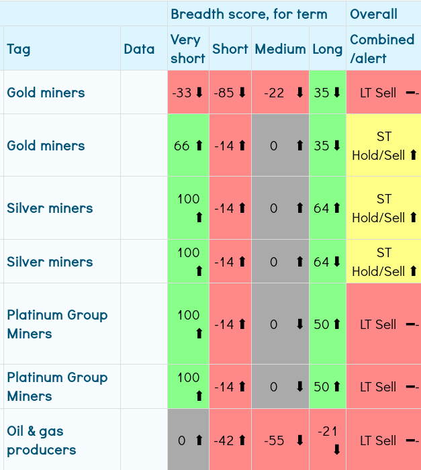The width and height of the screenshot is (421, 470).
Task: Click the up arrow next to -42
Action: point(242,440)
